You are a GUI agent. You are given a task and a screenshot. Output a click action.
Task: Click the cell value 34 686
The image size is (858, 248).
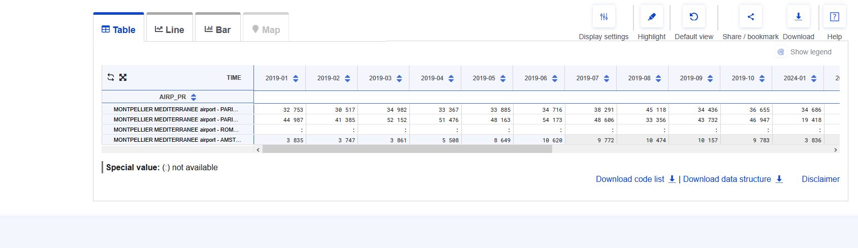811,110
